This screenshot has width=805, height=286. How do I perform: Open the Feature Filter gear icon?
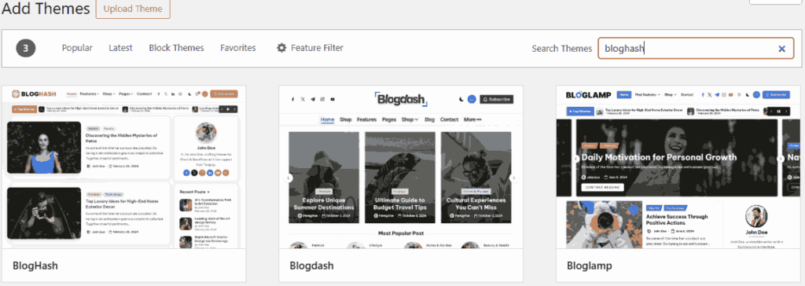pos(281,48)
